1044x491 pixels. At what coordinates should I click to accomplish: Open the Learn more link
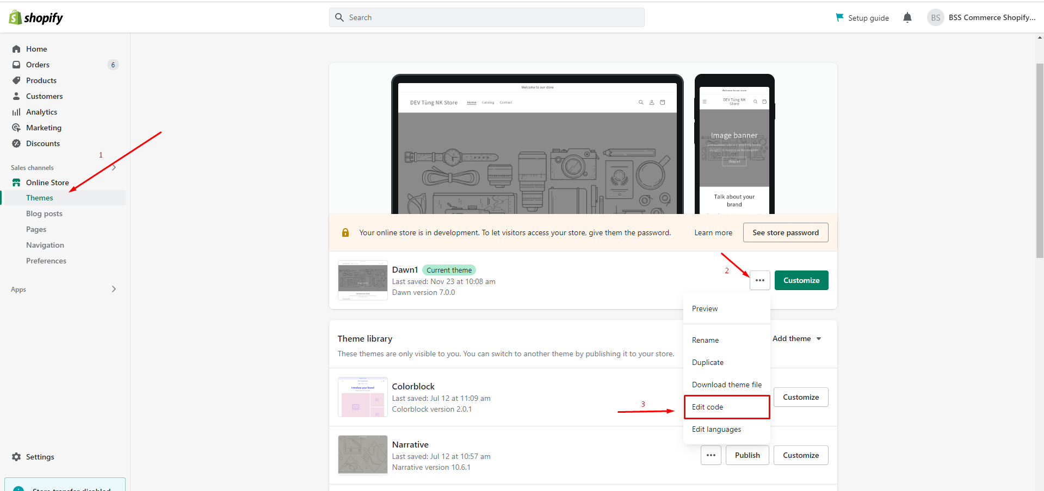coord(713,232)
